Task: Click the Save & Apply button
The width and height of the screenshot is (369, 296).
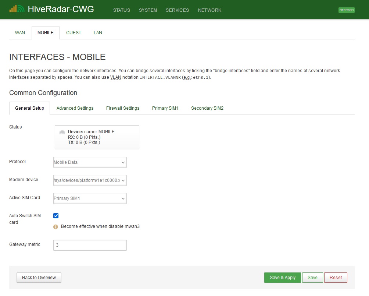Action: 282,277
